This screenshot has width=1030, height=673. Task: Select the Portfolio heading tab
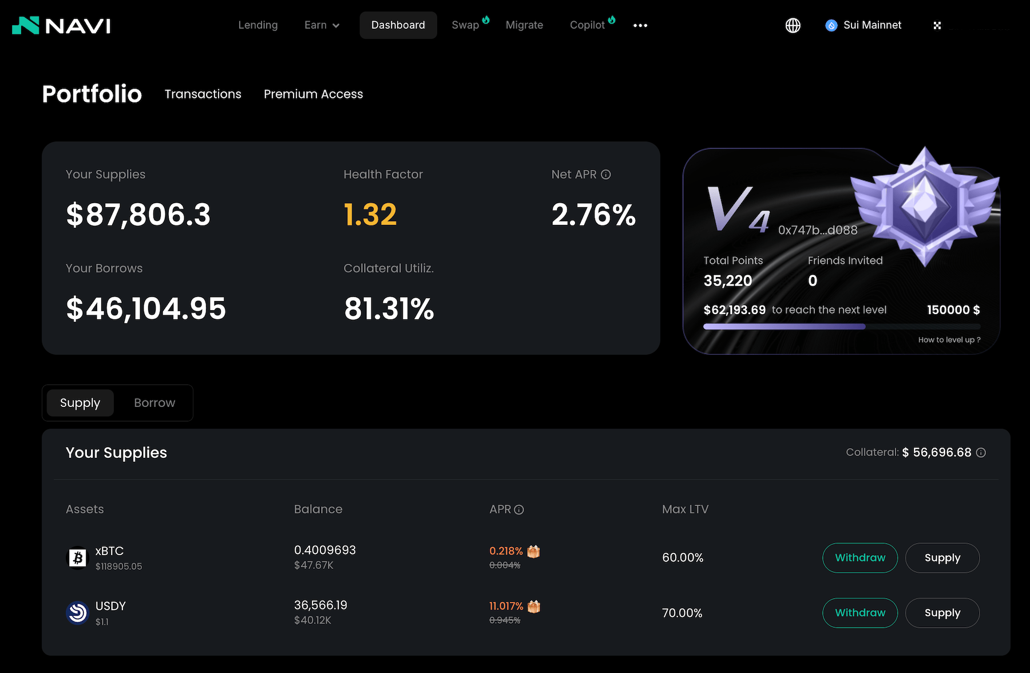(92, 94)
